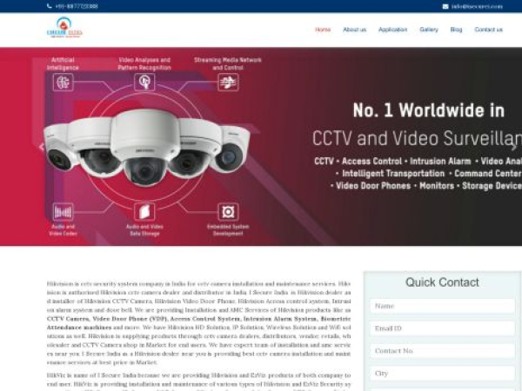
Task: Click the Video Analyses and Pattern Recognition icon
Action: pos(144,83)
